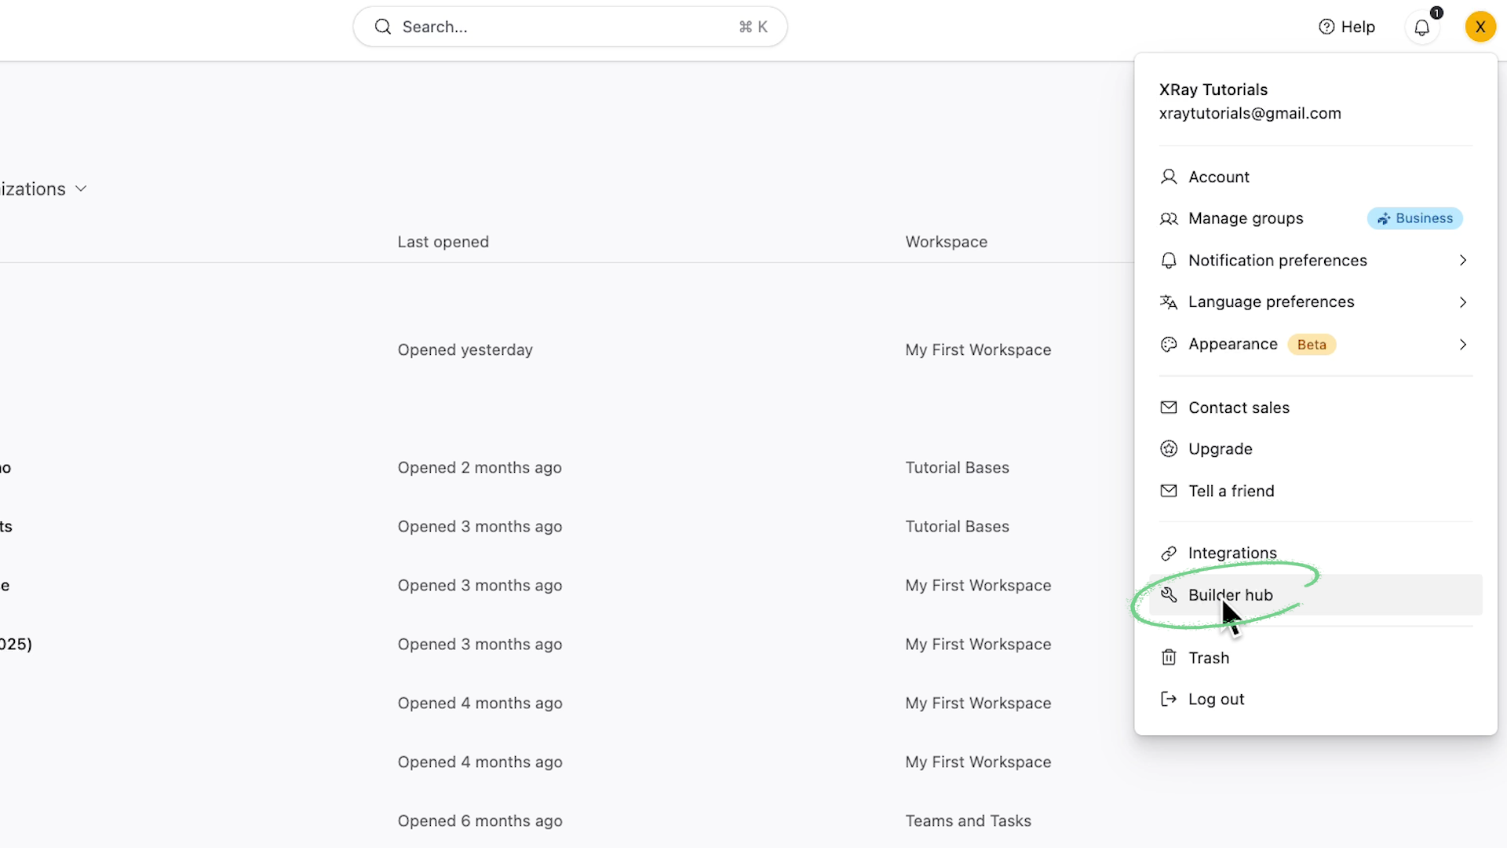The image size is (1507, 848).
Task: Click the Integrations link icon
Action: tap(1169, 553)
